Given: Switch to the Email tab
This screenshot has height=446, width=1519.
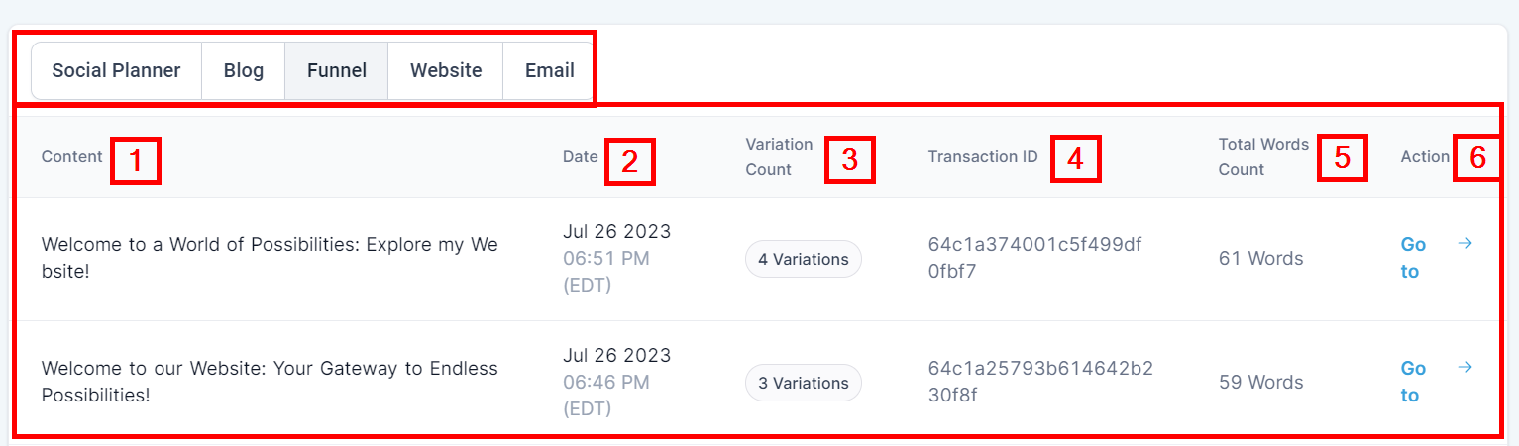Looking at the screenshot, I should [x=550, y=70].
